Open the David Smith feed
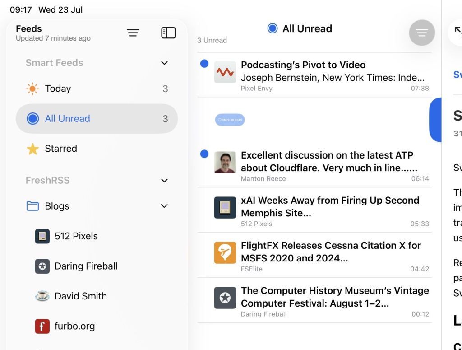The image size is (462, 350). click(97, 296)
